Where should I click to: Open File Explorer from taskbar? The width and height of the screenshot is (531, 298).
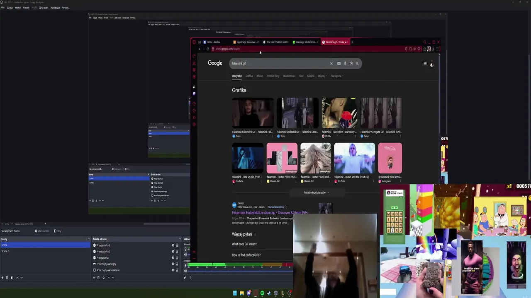click(242, 293)
